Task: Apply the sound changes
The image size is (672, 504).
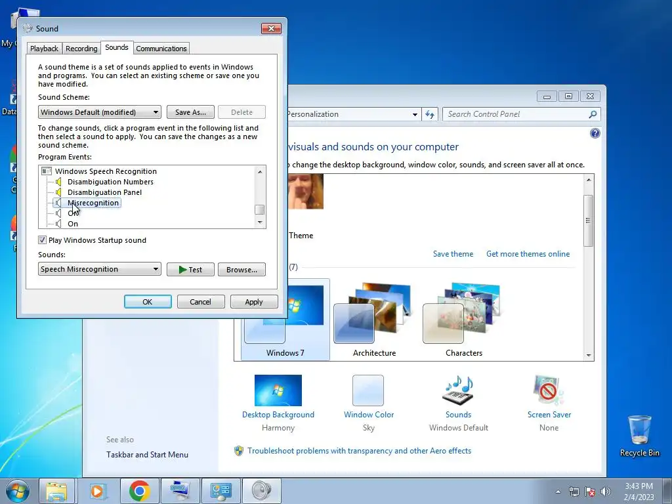Action: point(254,302)
